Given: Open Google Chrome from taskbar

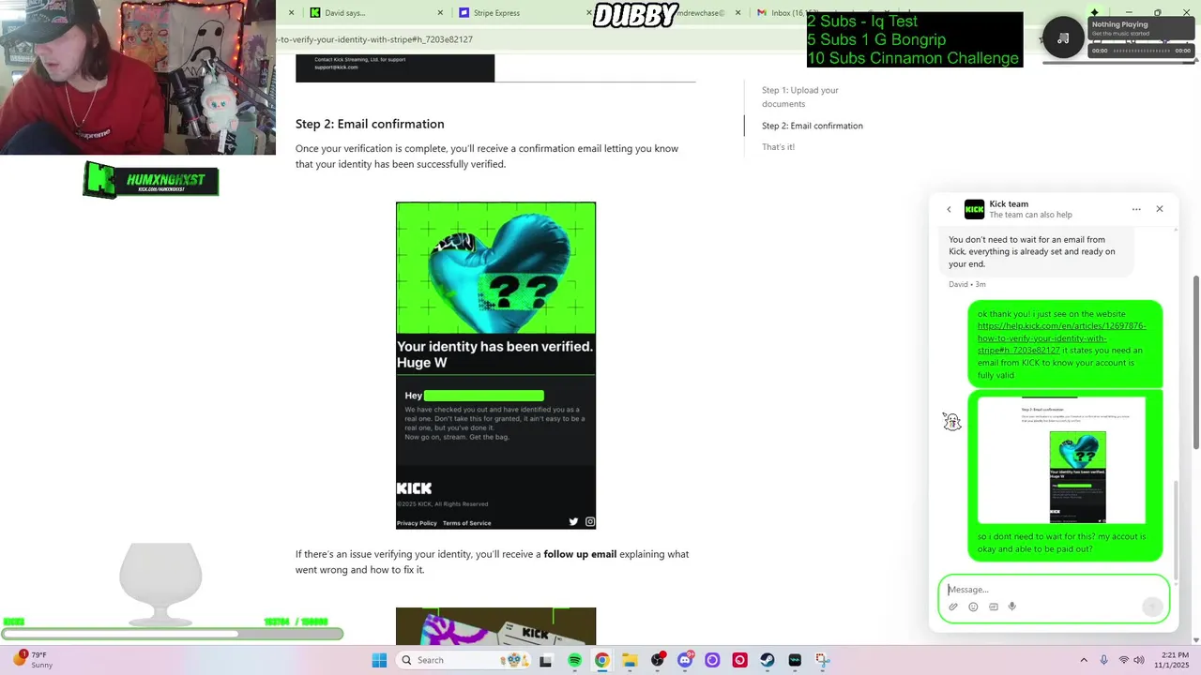Looking at the screenshot, I should click(601, 660).
